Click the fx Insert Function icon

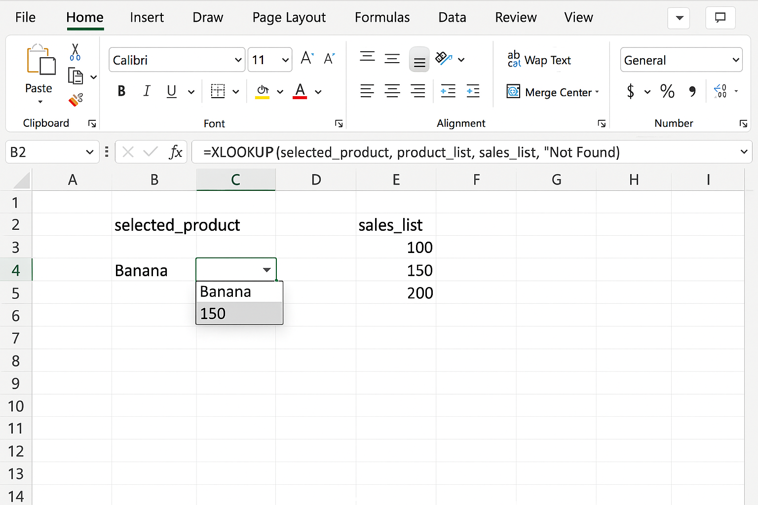click(x=176, y=152)
